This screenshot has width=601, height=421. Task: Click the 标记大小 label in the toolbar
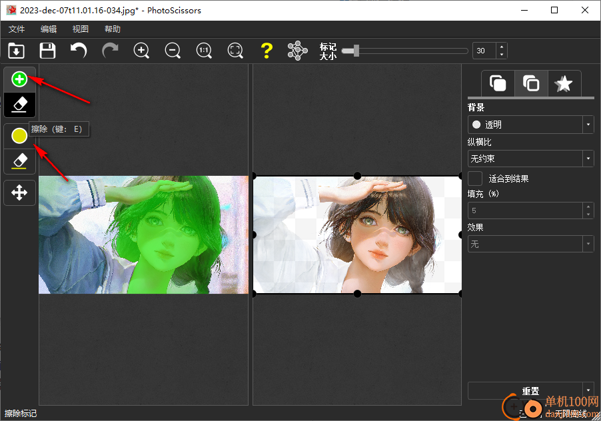pos(328,51)
